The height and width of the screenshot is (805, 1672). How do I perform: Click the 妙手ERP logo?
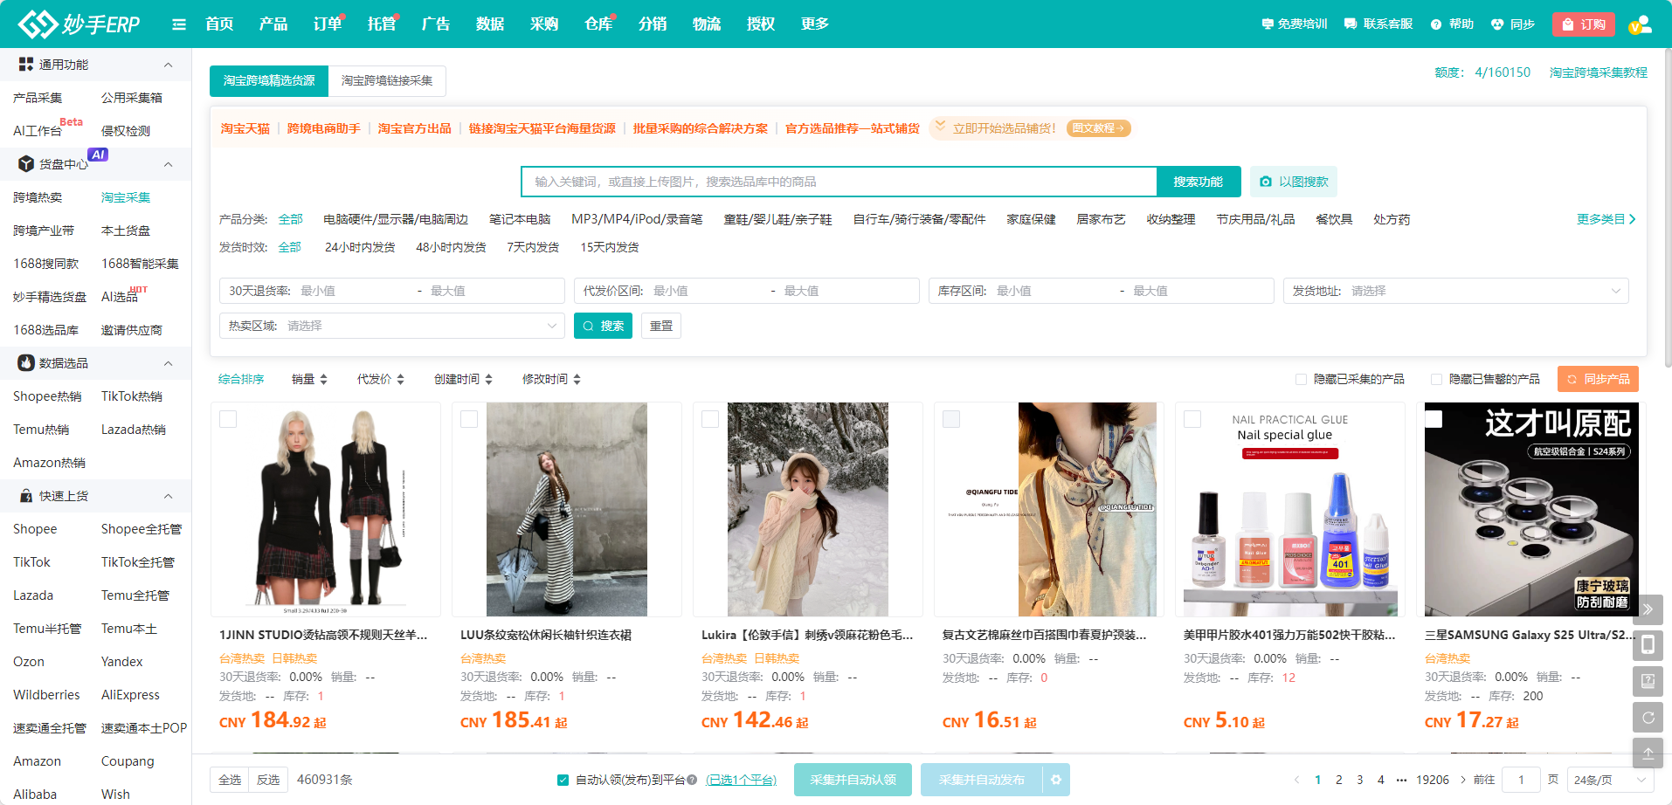tap(79, 24)
